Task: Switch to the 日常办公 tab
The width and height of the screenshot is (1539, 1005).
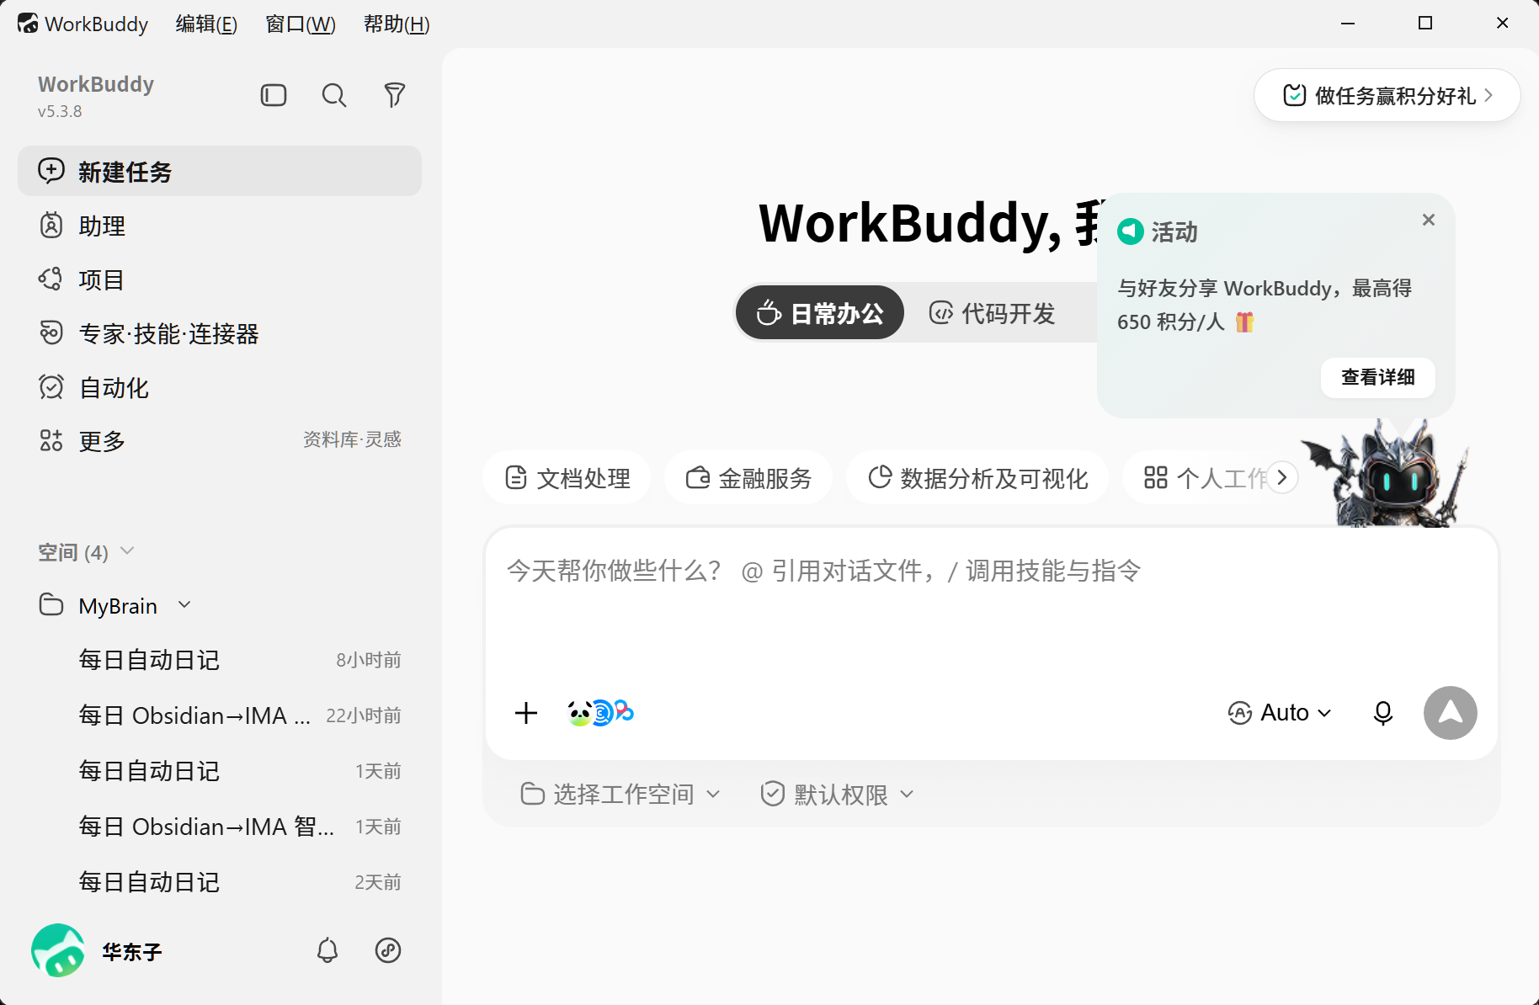Action: pos(820,313)
